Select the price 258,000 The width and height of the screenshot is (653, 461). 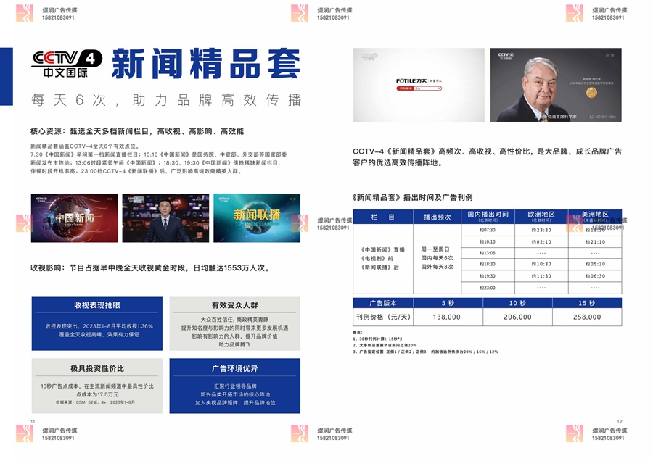(587, 317)
